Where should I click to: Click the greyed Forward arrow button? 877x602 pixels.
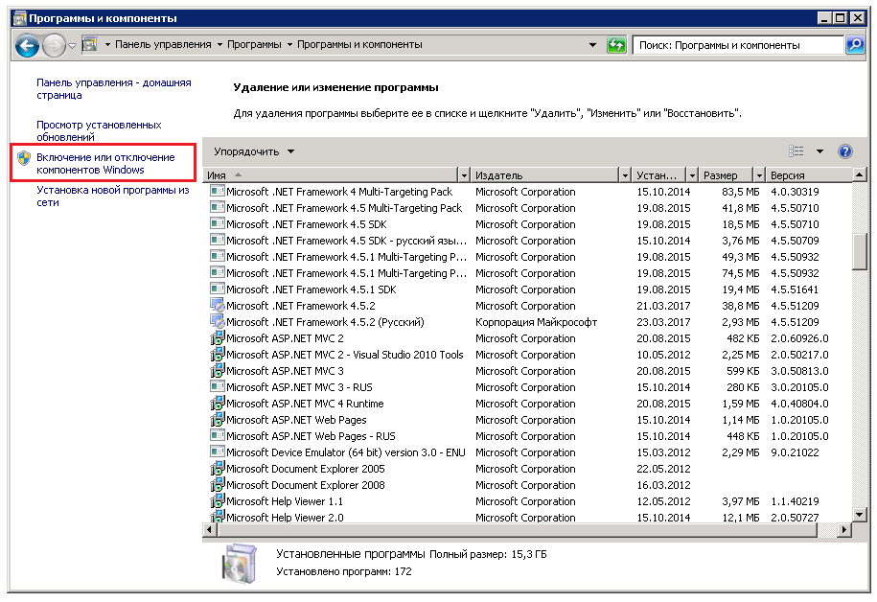pos(54,45)
